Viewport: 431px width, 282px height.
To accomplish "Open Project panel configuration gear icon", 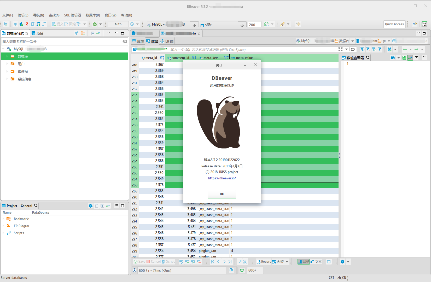I will (x=91, y=206).
